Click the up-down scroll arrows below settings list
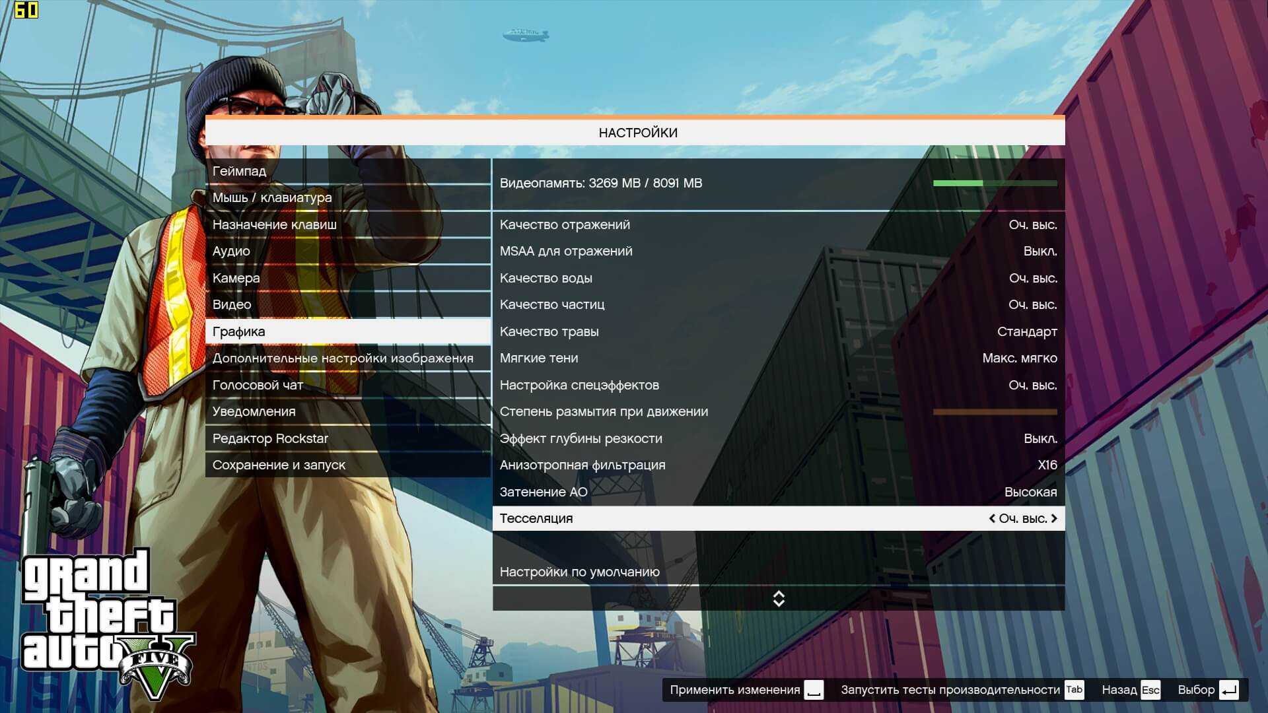 tap(779, 599)
